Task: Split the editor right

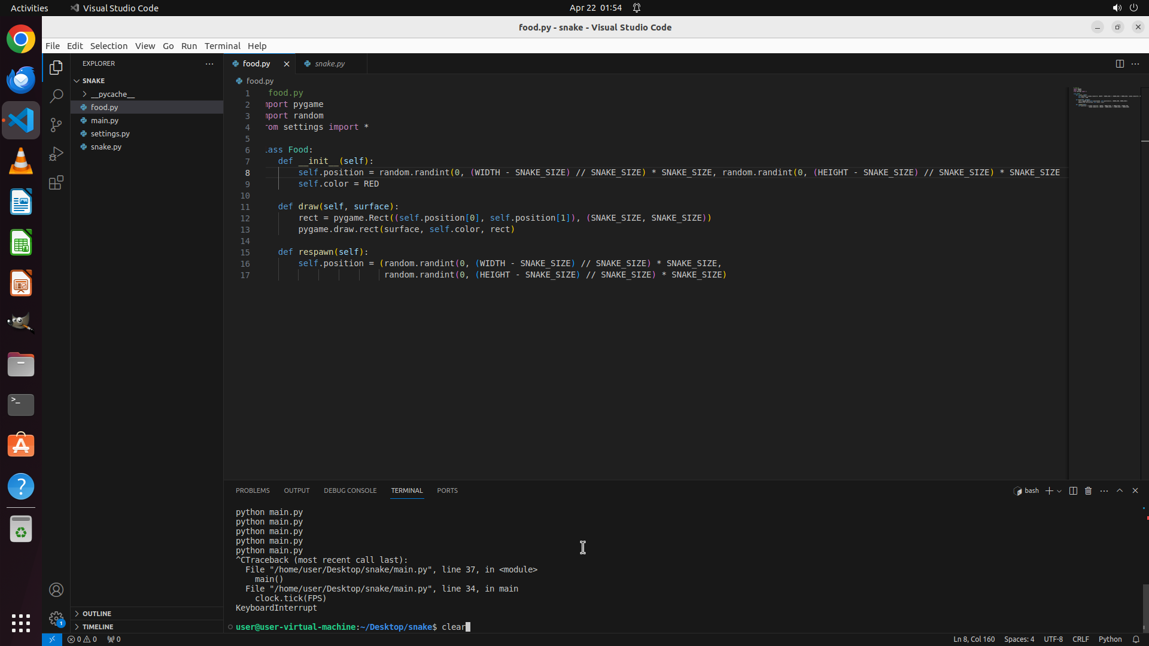Action: (x=1119, y=63)
